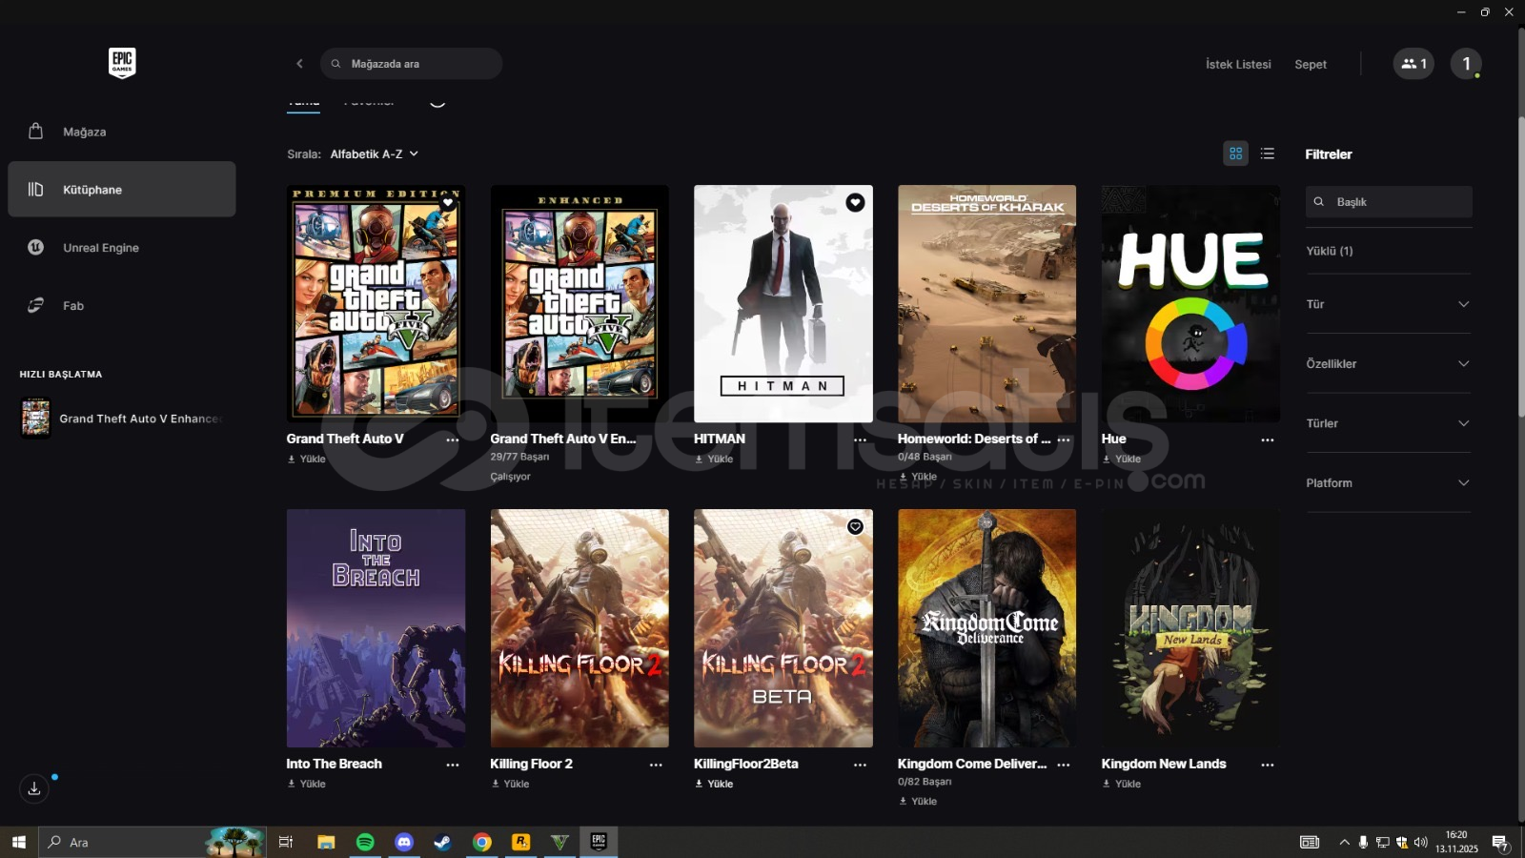Expand the Türler filter section

[1389, 423]
